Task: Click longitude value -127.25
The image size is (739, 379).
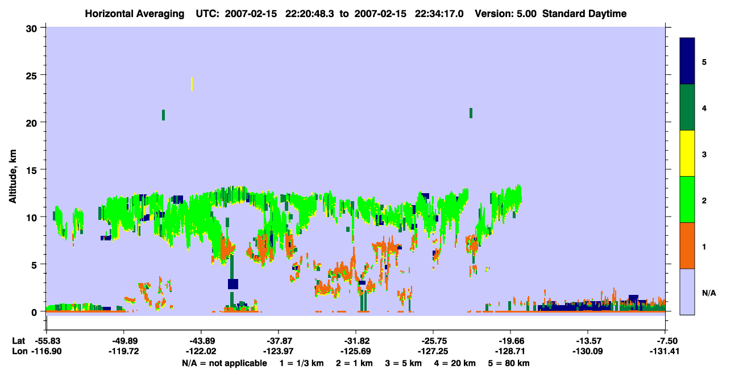Action: pos(433,351)
